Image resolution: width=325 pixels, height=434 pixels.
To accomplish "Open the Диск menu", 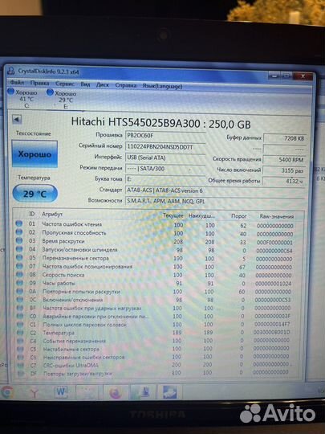I will [103, 84].
